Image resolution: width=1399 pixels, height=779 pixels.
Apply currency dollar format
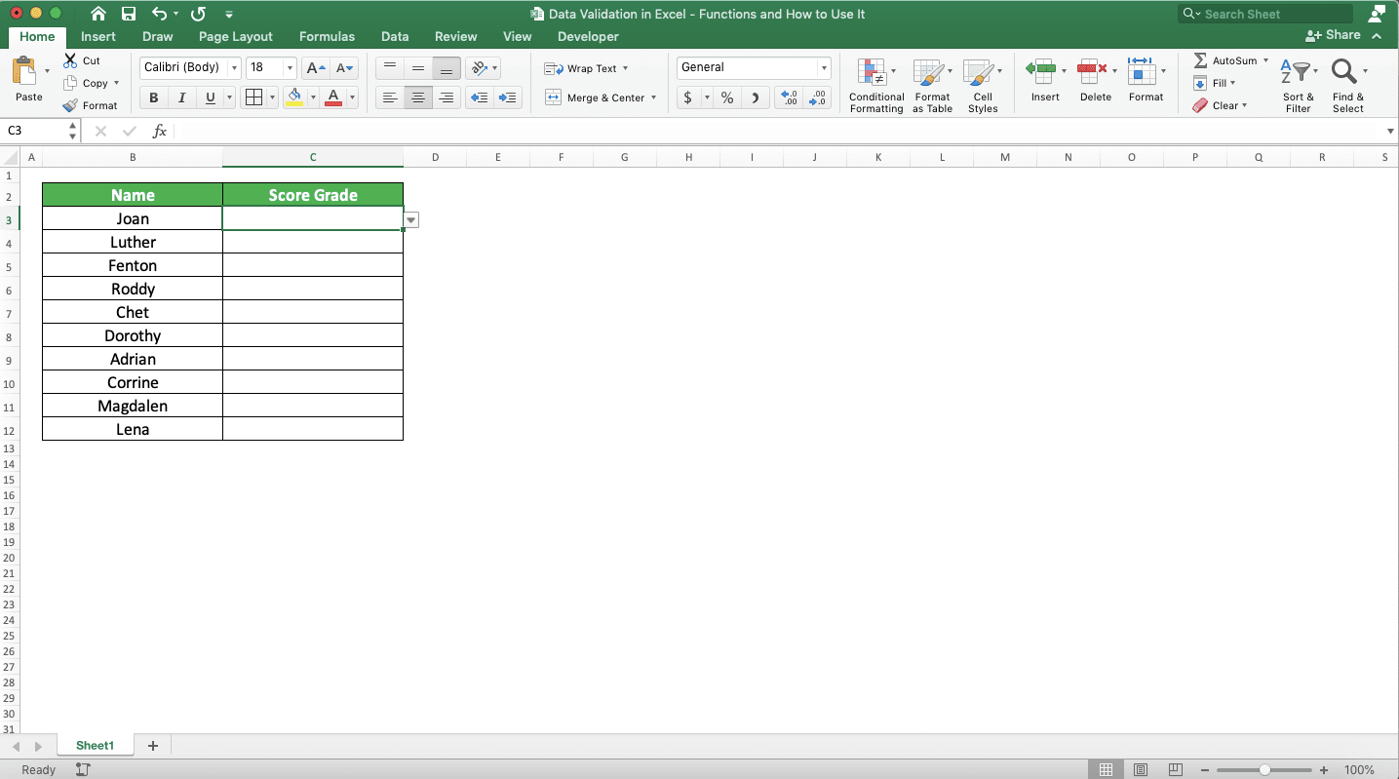click(x=688, y=97)
